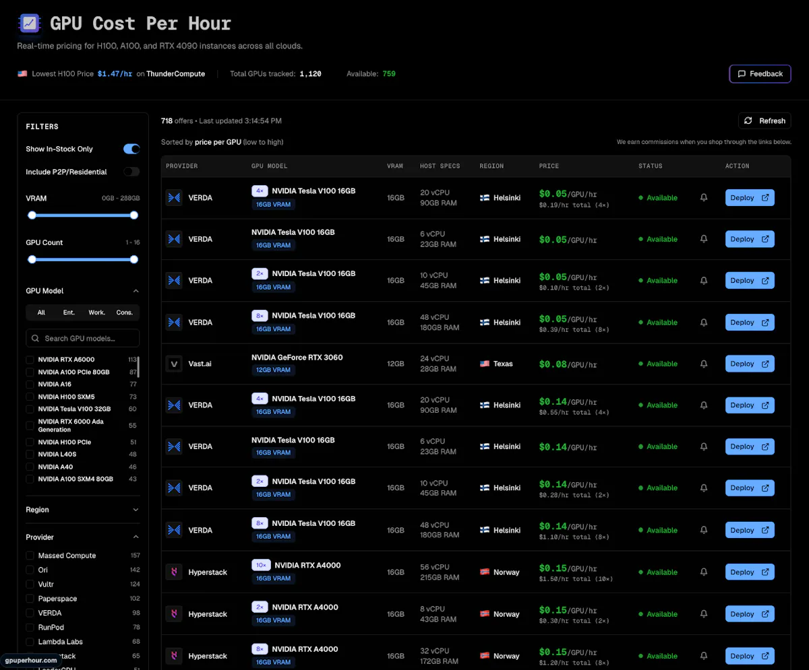Refresh the offers list
Image resolution: width=809 pixels, height=670 pixels.
click(765, 121)
